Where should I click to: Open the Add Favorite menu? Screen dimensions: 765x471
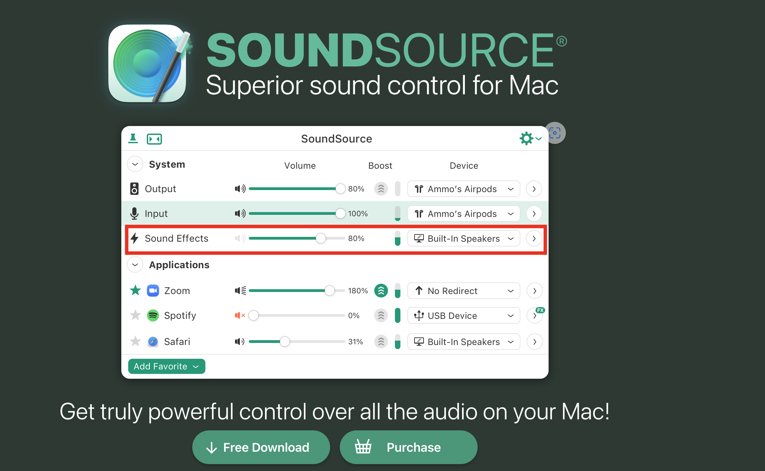(167, 366)
